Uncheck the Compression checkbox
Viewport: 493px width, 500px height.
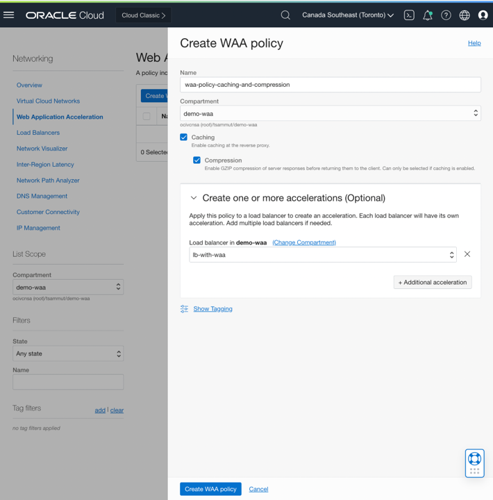(x=197, y=160)
